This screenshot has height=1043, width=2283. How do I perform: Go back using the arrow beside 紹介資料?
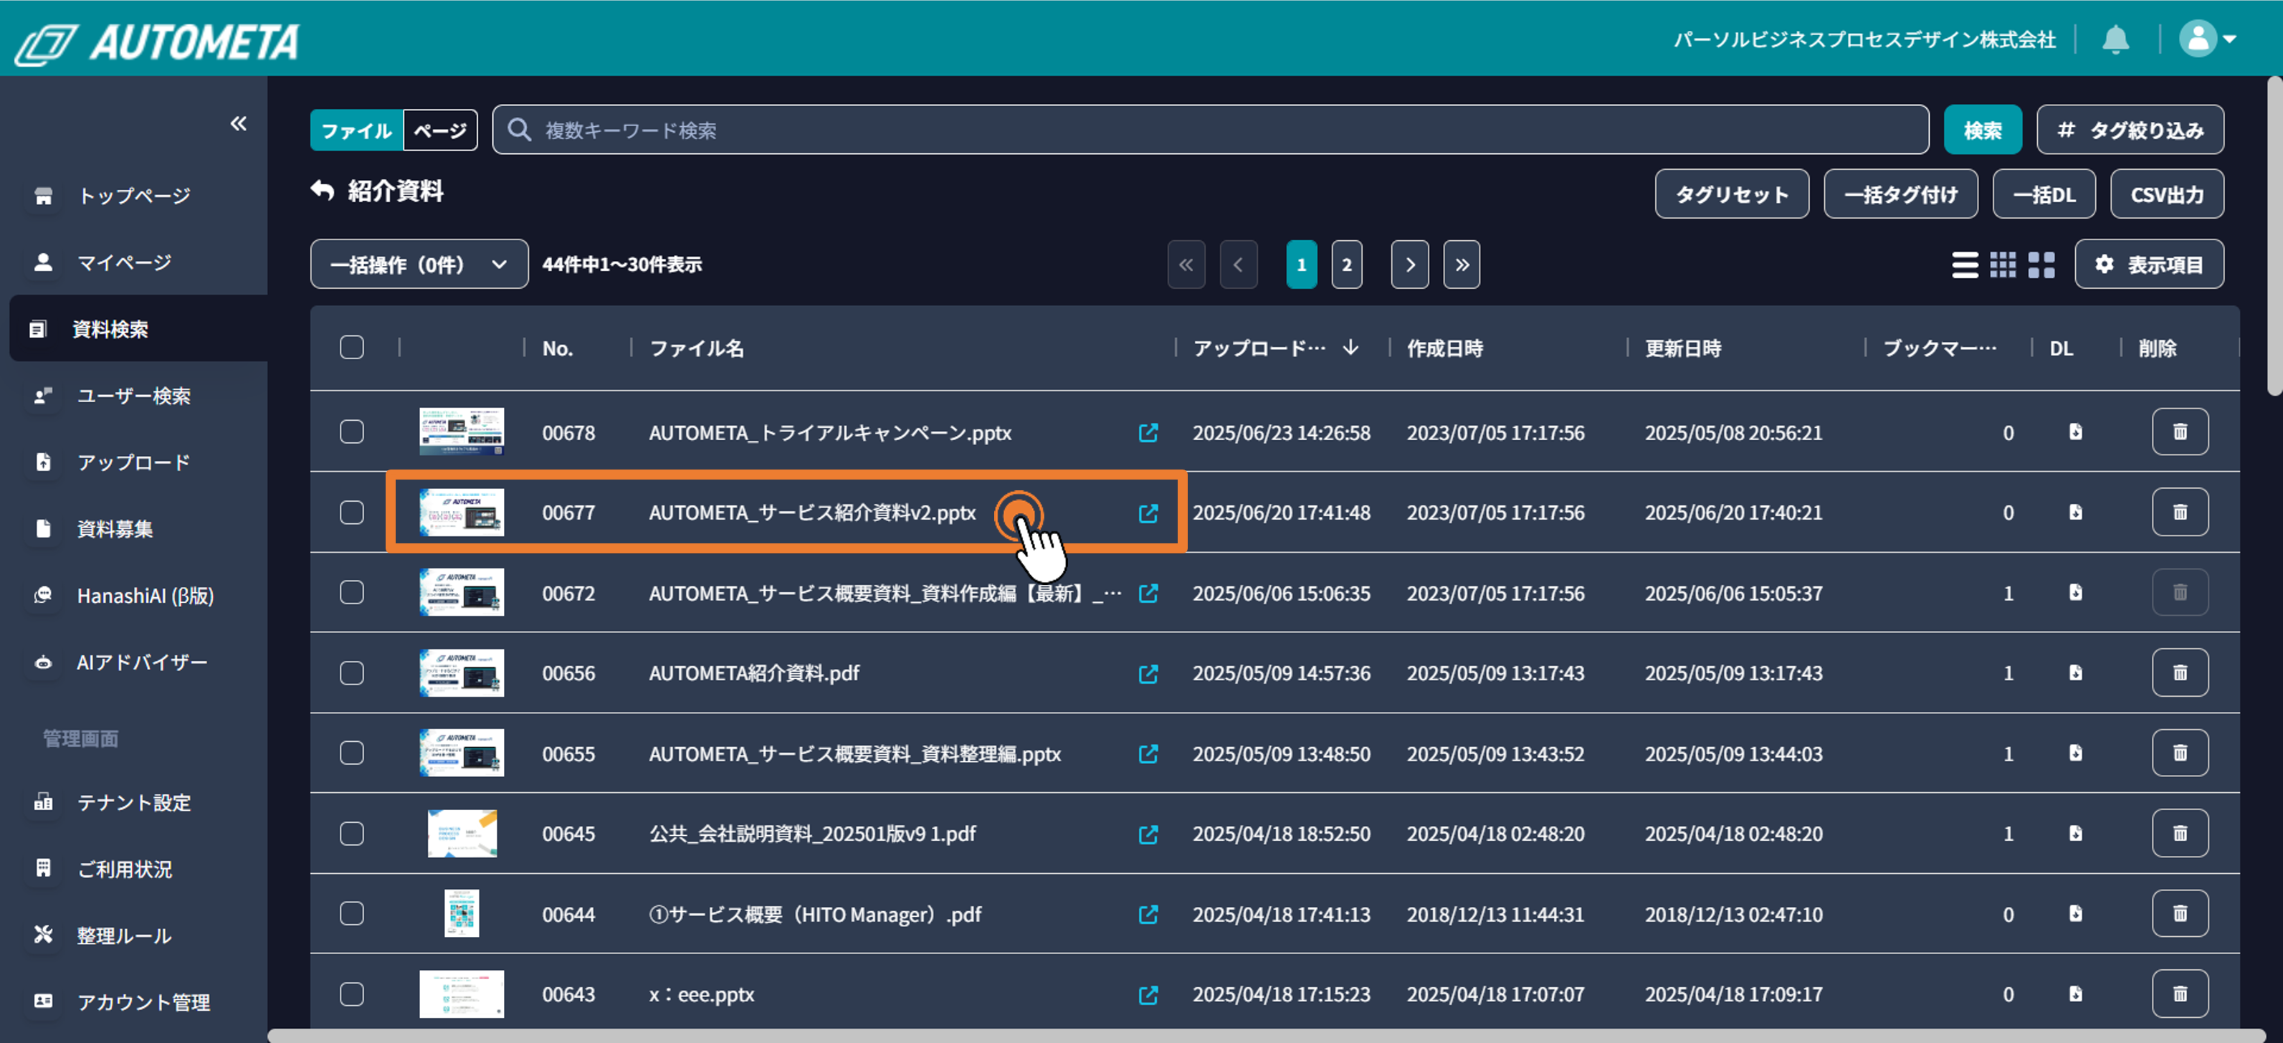(x=323, y=191)
